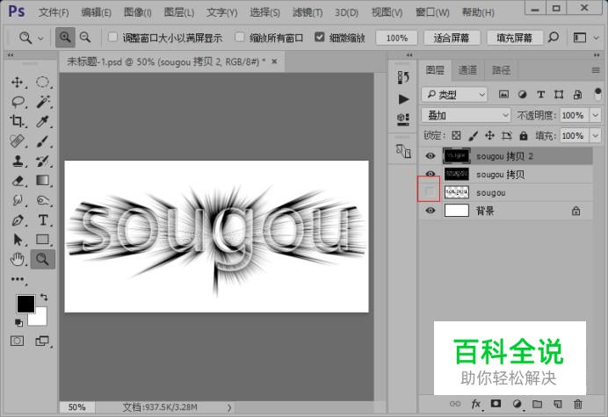
Task: Click the zoom out mode icon
Action: [85, 38]
